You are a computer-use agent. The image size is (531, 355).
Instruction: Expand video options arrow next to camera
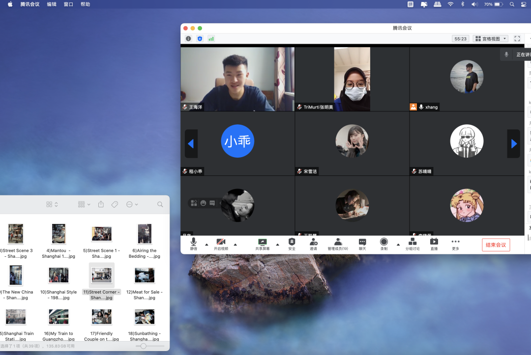(236, 245)
